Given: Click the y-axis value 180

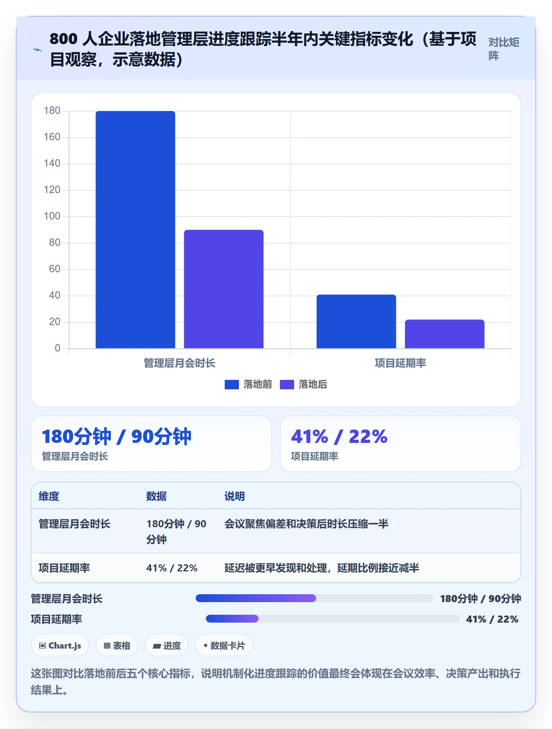Looking at the screenshot, I should click(52, 111).
